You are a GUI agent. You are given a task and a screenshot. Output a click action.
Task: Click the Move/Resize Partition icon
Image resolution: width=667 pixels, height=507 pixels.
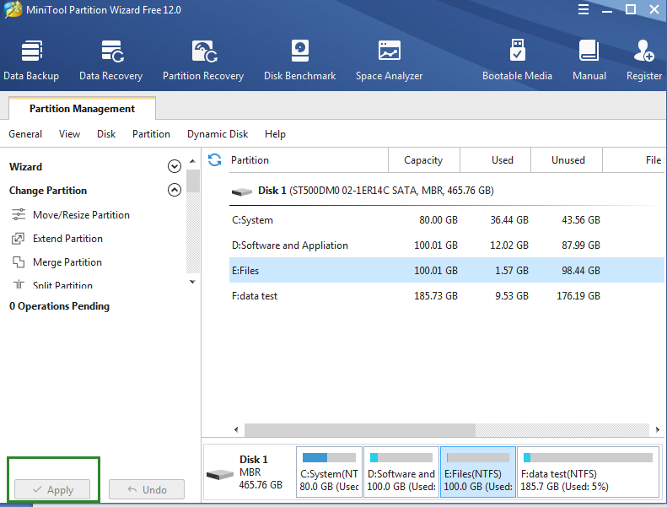click(19, 214)
